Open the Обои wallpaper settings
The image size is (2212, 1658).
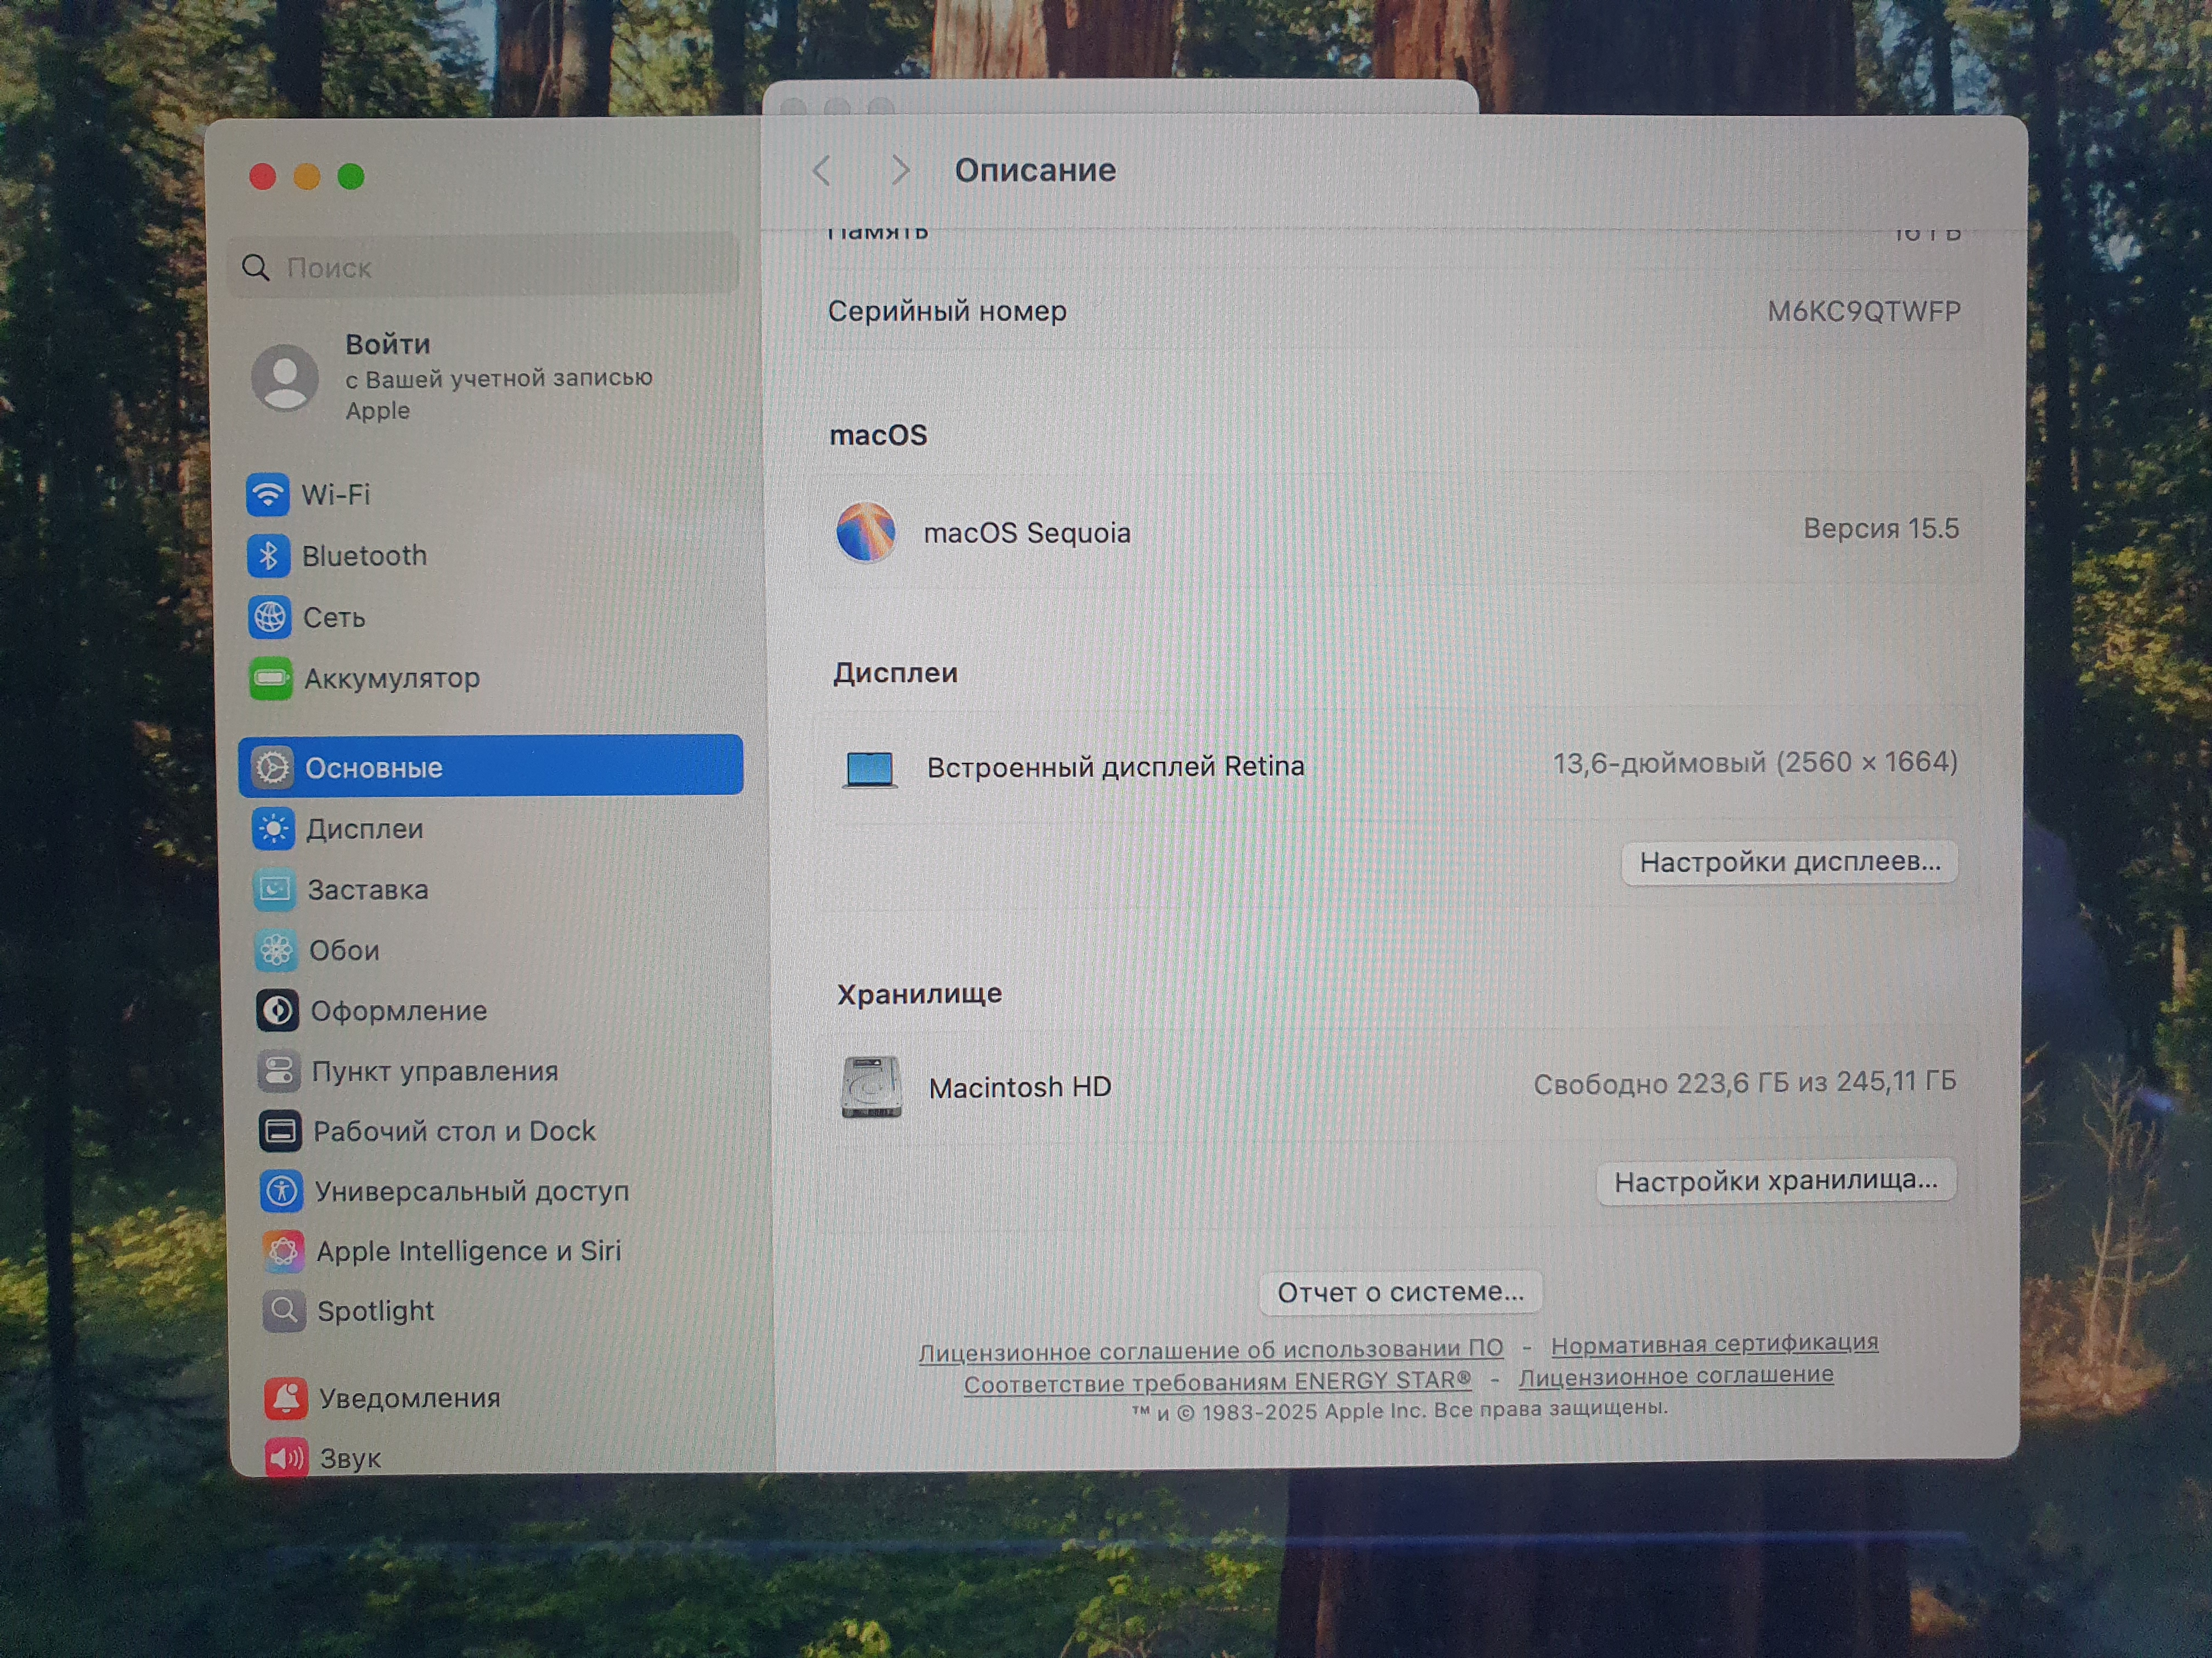click(343, 950)
